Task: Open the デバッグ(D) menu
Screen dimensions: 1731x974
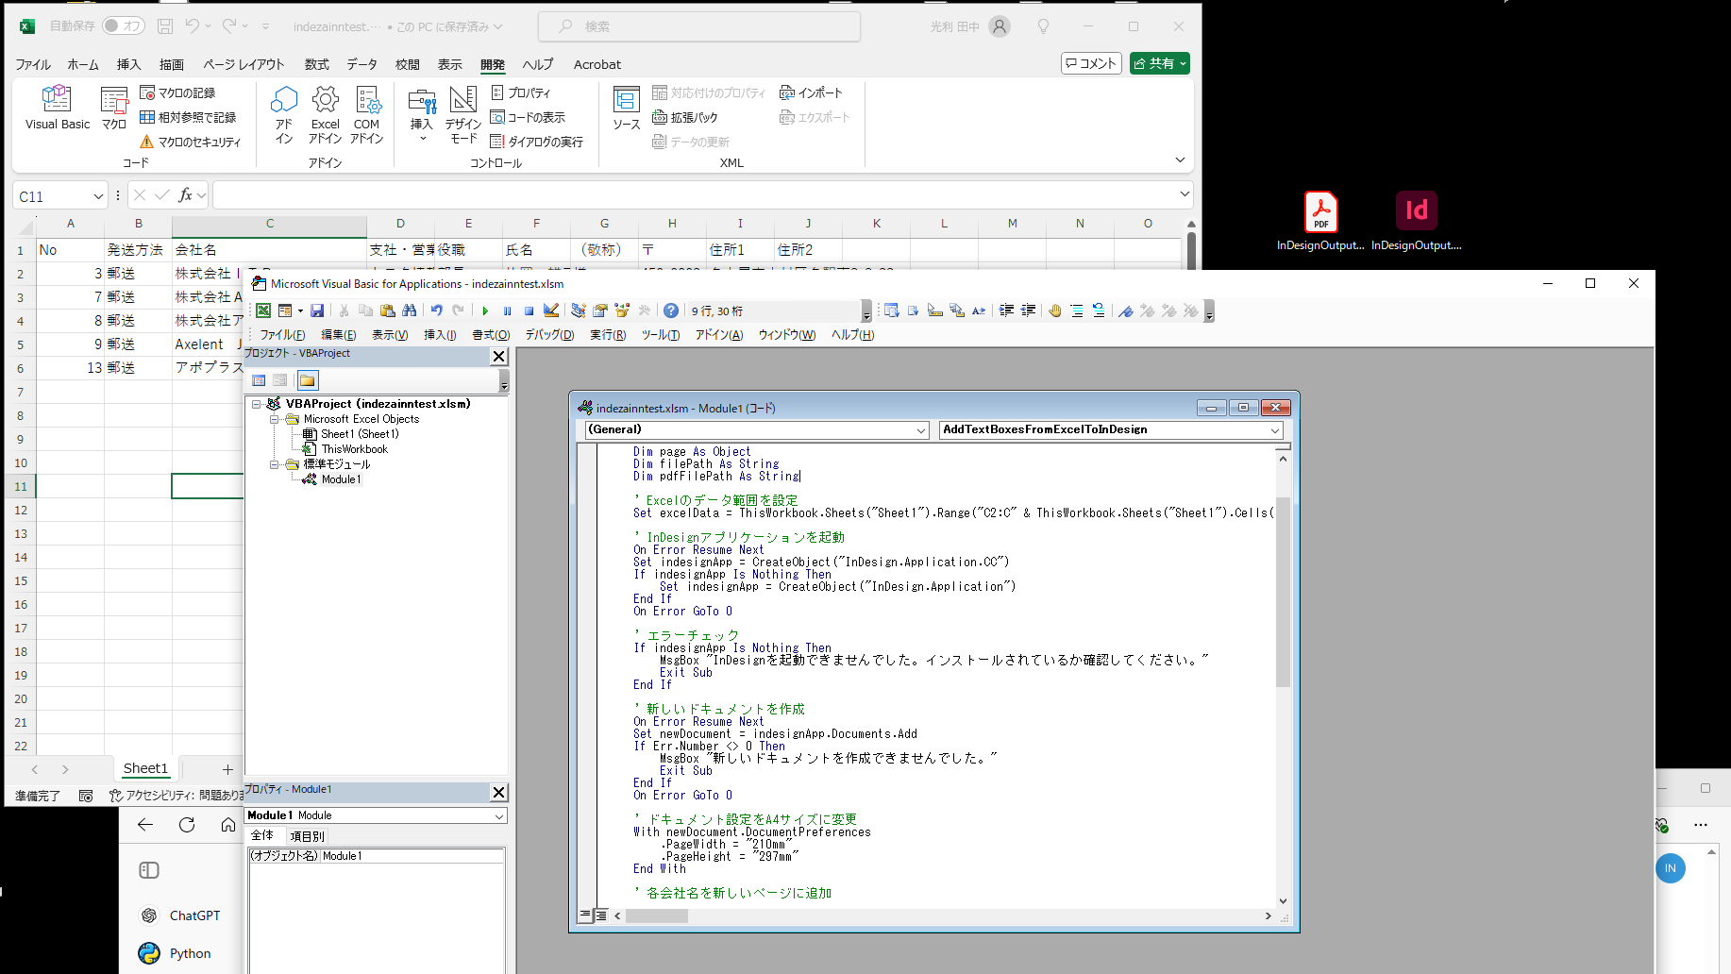Action: tap(549, 335)
